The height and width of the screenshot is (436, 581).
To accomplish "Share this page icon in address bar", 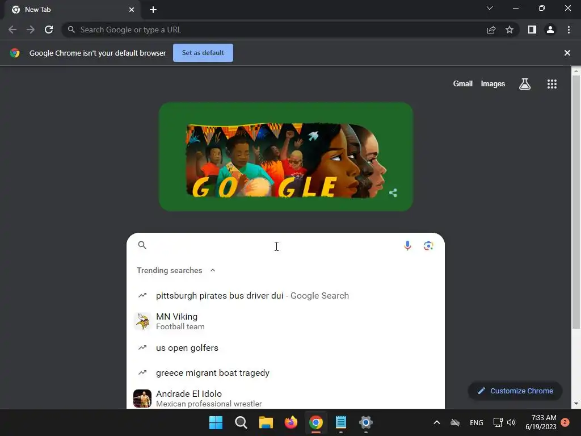I will pyautogui.click(x=491, y=30).
